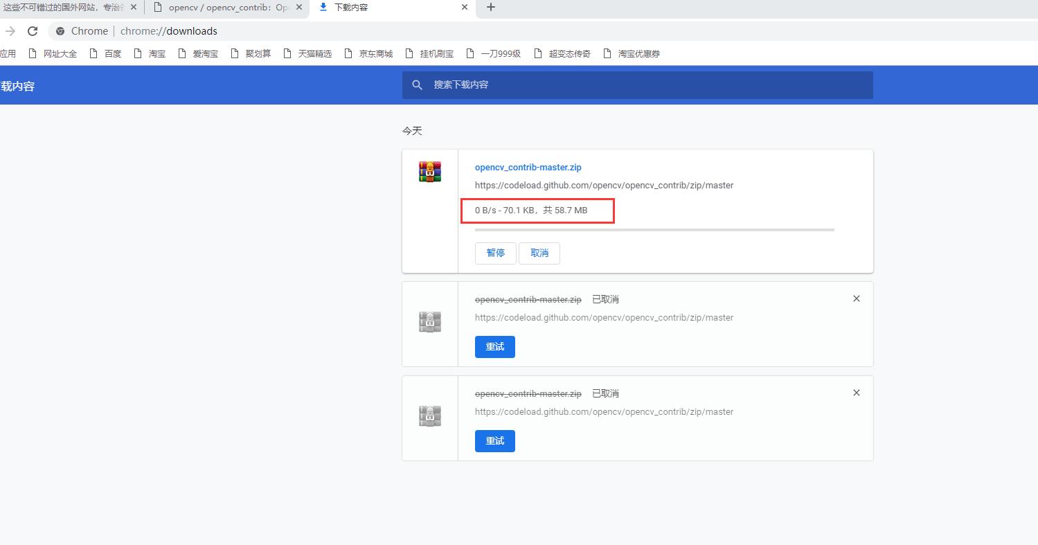Click the search magnifier icon in downloads header
This screenshot has width=1038, height=545.
pyautogui.click(x=417, y=84)
